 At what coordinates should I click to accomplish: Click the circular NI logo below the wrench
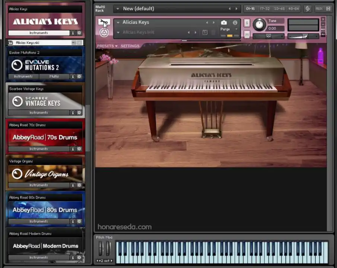pyautogui.click(x=104, y=32)
